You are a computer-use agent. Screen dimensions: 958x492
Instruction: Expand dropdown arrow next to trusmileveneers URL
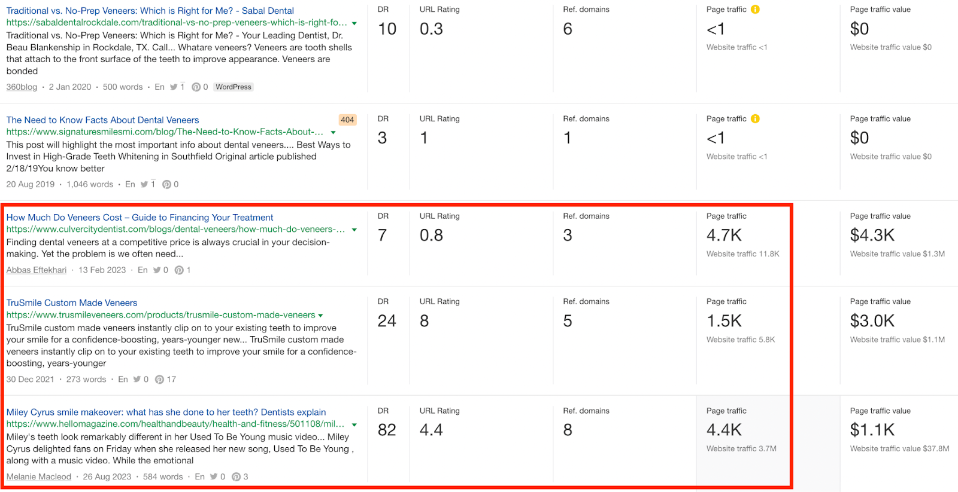click(x=321, y=316)
